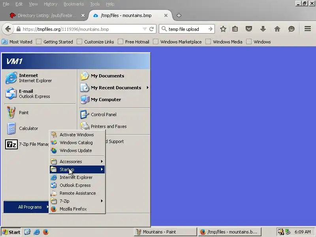Launch Firefox from quick launch bar

pos(46,232)
